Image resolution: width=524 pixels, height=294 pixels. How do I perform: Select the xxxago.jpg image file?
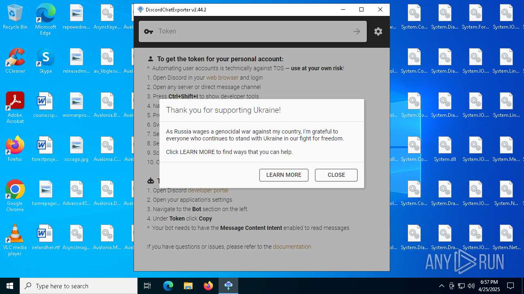click(x=77, y=149)
